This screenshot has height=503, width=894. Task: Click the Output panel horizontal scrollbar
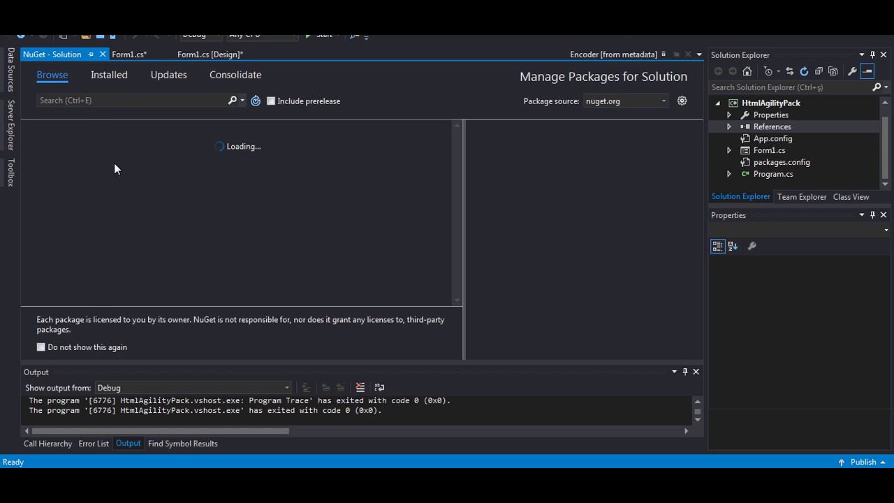(161, 431)
